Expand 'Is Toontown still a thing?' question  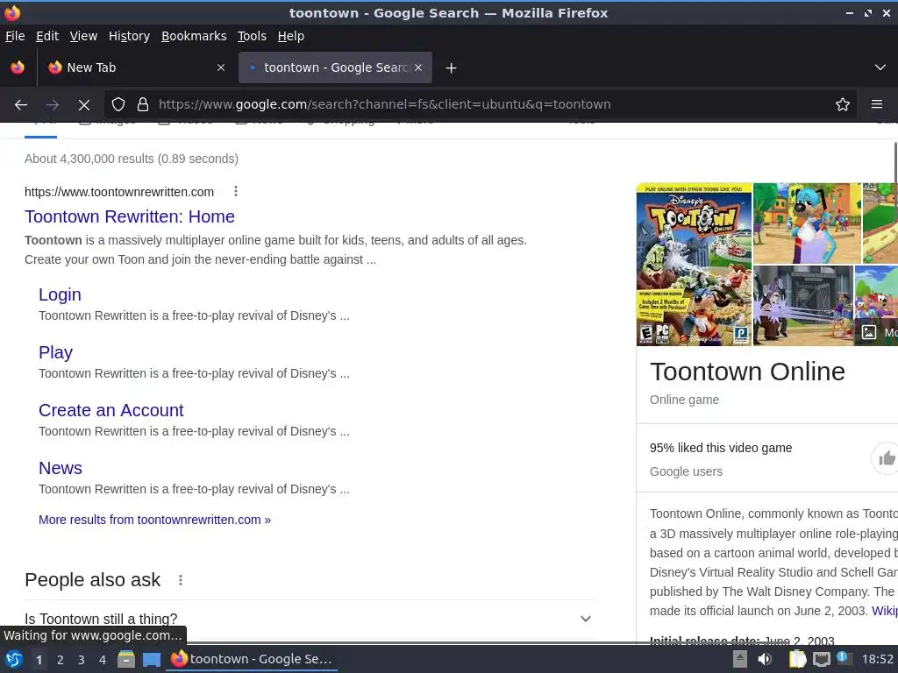pos(310,619)
